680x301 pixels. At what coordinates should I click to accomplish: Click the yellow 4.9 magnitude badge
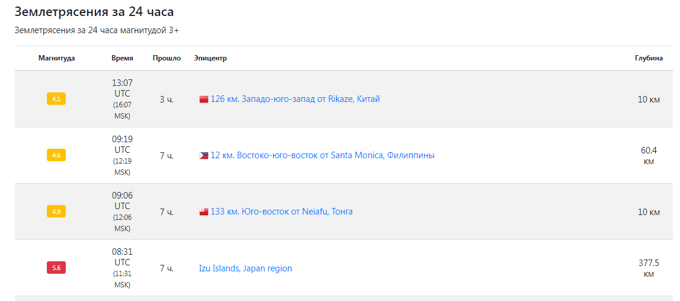tap(56, 212)
